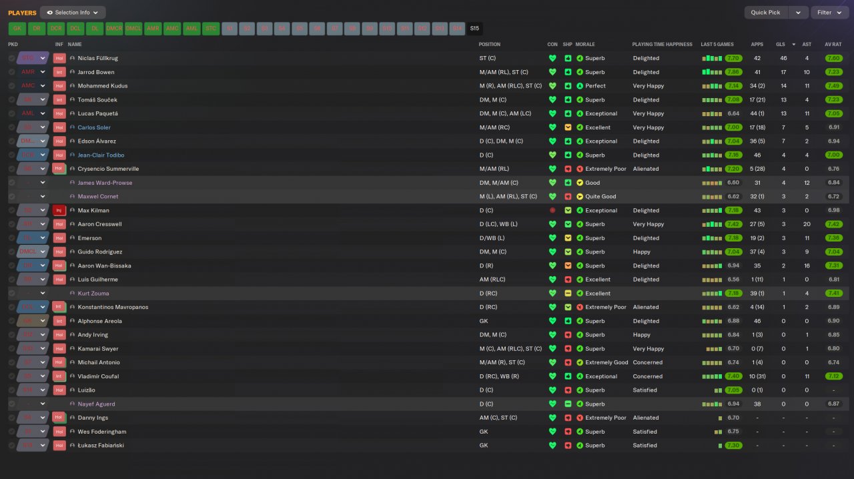Select the AMC position tab
The image size is (854, 479).
click(x=172, y=29)
